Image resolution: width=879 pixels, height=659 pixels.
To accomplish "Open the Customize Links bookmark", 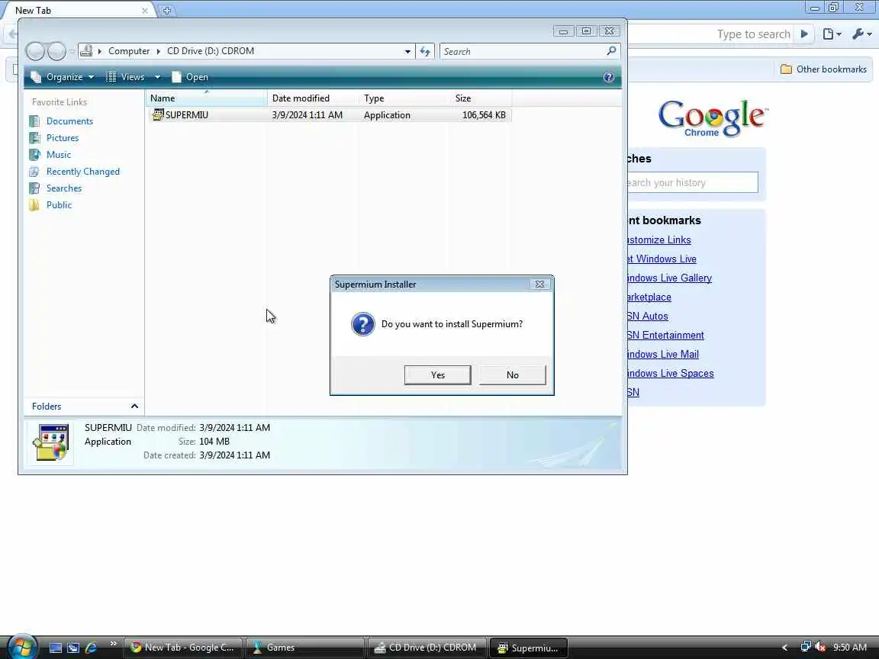I will click(659, 239).
